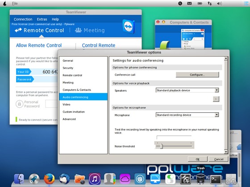
Task: Open the gears system preferences dock icon
Action: pos(185,179)
